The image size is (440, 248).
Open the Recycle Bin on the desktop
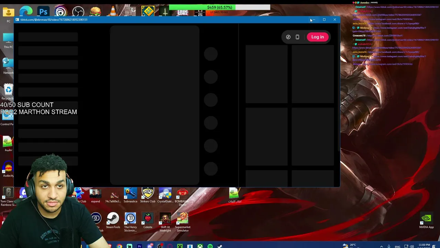tap(8, 92)
